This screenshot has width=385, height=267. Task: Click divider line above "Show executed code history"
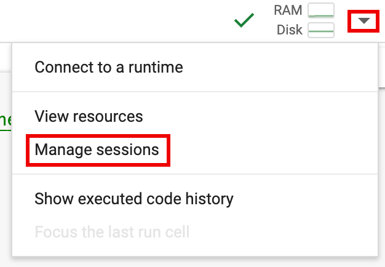[x=194, y=174]
